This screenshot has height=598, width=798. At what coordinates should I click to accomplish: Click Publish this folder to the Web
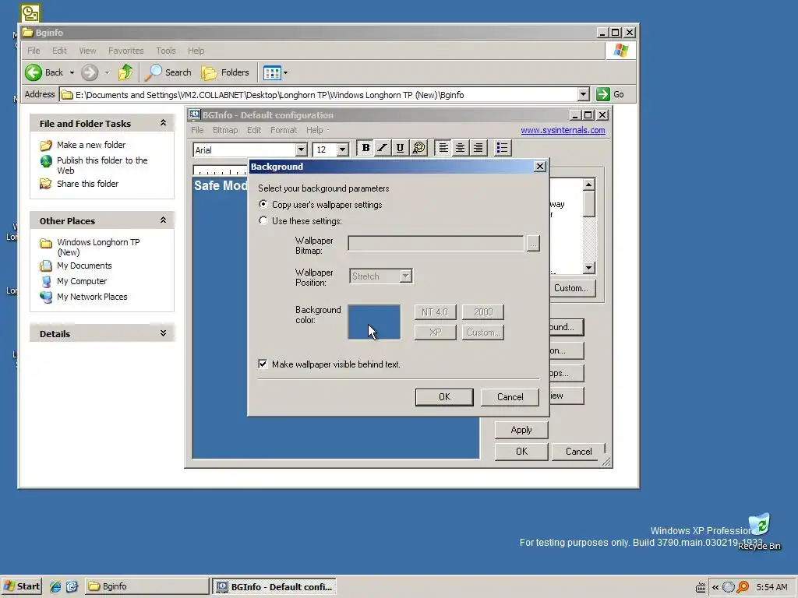102,165
